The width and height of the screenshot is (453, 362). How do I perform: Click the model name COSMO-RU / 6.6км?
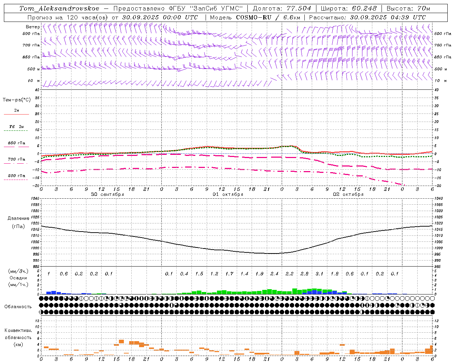pos(269,17)
